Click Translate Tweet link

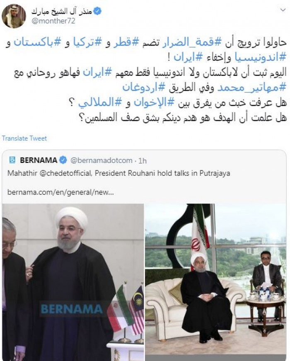pyautogui.click(x=24, y=138)
